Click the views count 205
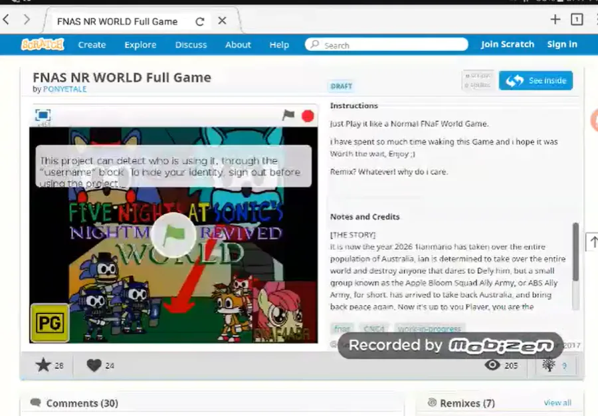Image resolution: width=598 pixels, height=416 pixels. coord(511,365)
